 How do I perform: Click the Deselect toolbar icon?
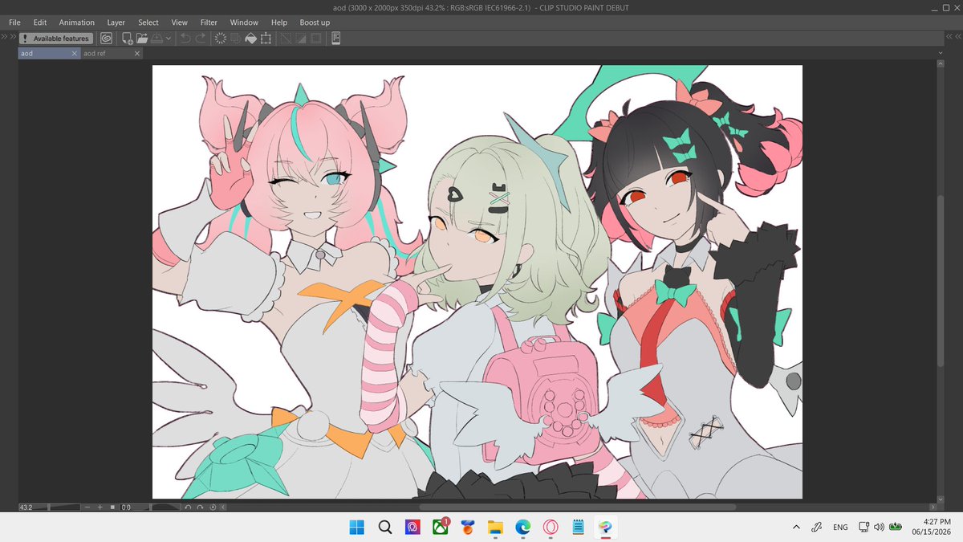click(285, 39)
